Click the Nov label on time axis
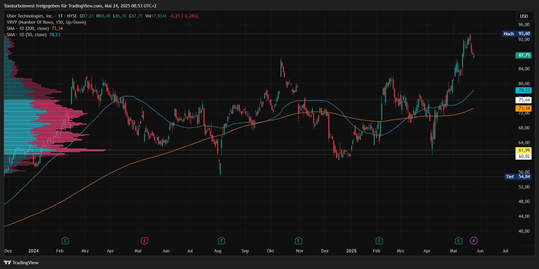Viewport: 539px width, 269px height. [299, 251]
